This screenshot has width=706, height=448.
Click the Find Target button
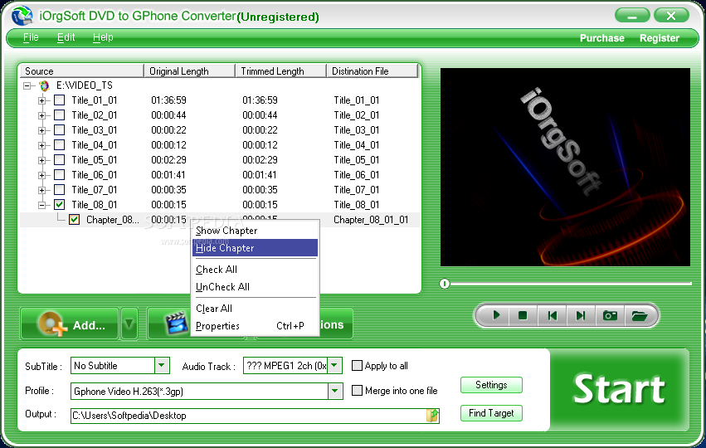(491, 413)
